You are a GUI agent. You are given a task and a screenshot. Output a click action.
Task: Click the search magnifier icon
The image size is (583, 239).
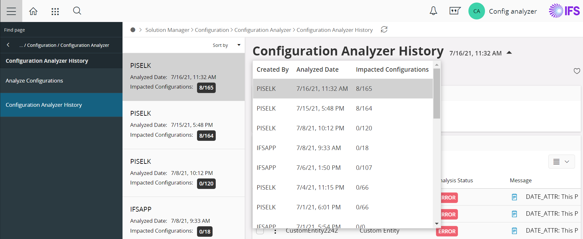click(77, 11)
